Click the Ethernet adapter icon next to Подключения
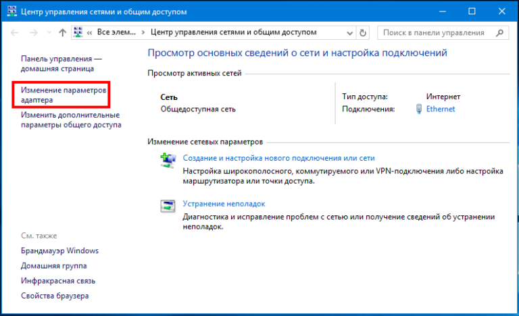The height and width of the screenshot is (316, 519). (x=419, y=109)
